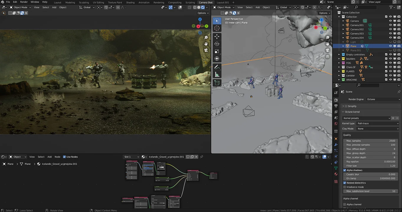Image resolution: width=402 pixels, height=212 pixels.
Task: Select the Cursor tool below Select Box
Action: pyautogui.click(x=217, y=28)
